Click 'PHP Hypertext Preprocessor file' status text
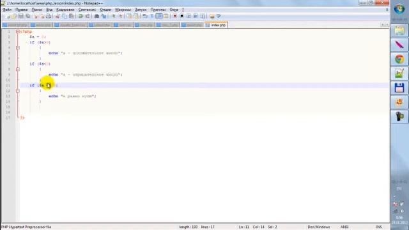 coord(26,227)
